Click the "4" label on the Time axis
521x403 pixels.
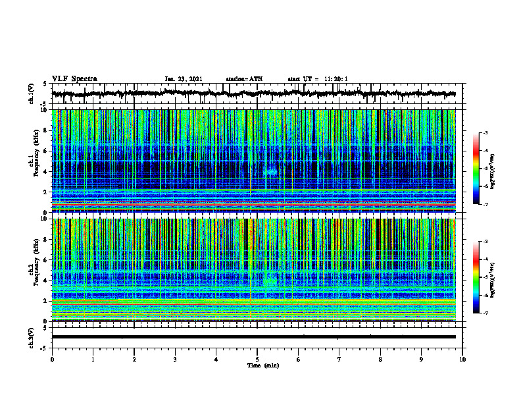(x=216, y=360)
